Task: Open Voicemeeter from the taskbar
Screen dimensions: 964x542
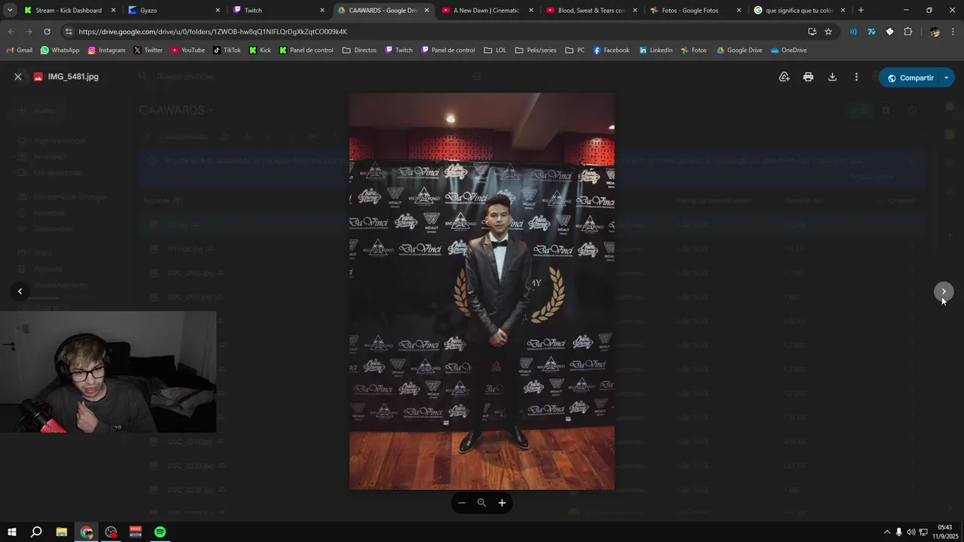Action: 136,532
